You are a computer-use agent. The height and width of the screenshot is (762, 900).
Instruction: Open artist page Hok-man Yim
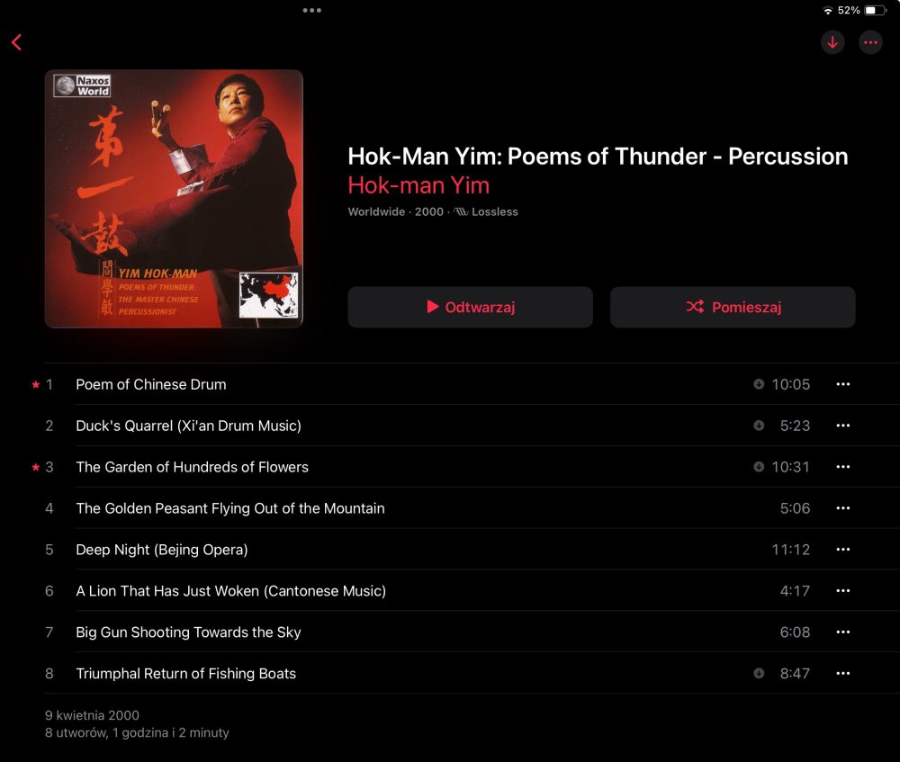[x=418, y=185]
